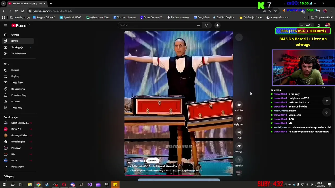The height and width of the screenshot is (188, 335).
Task: Open Wszystkie zakładki folder
Action: point(322,17)
